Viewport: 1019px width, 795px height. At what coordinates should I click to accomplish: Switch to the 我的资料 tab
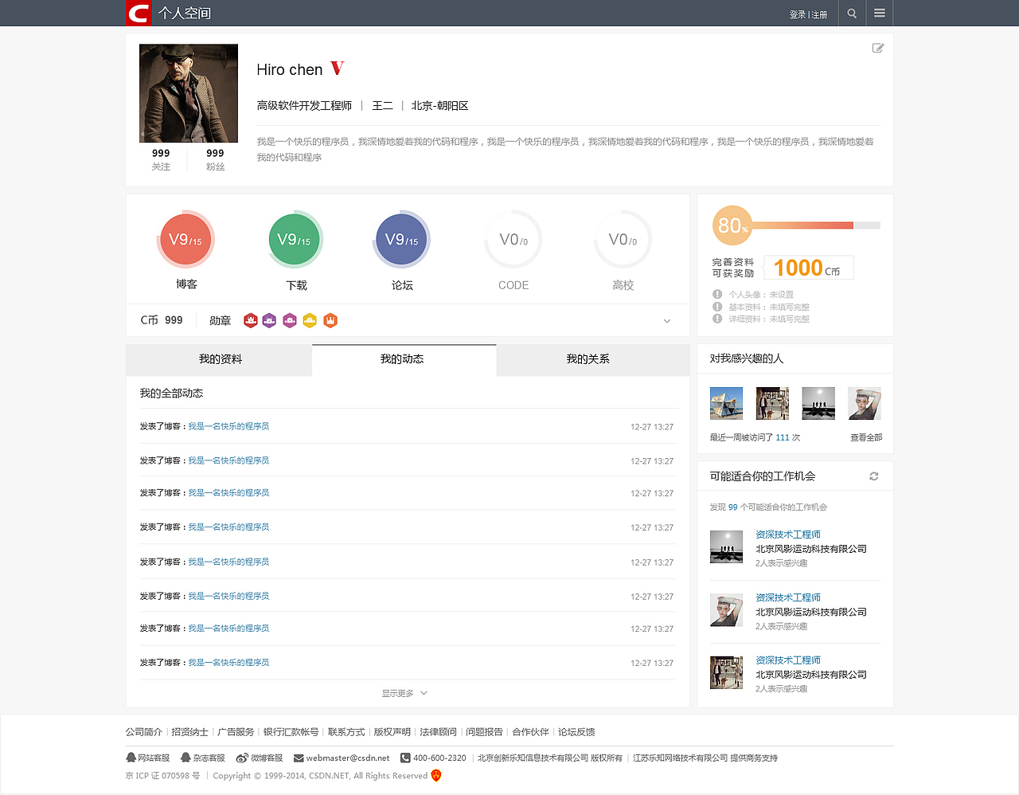point(219,359)
